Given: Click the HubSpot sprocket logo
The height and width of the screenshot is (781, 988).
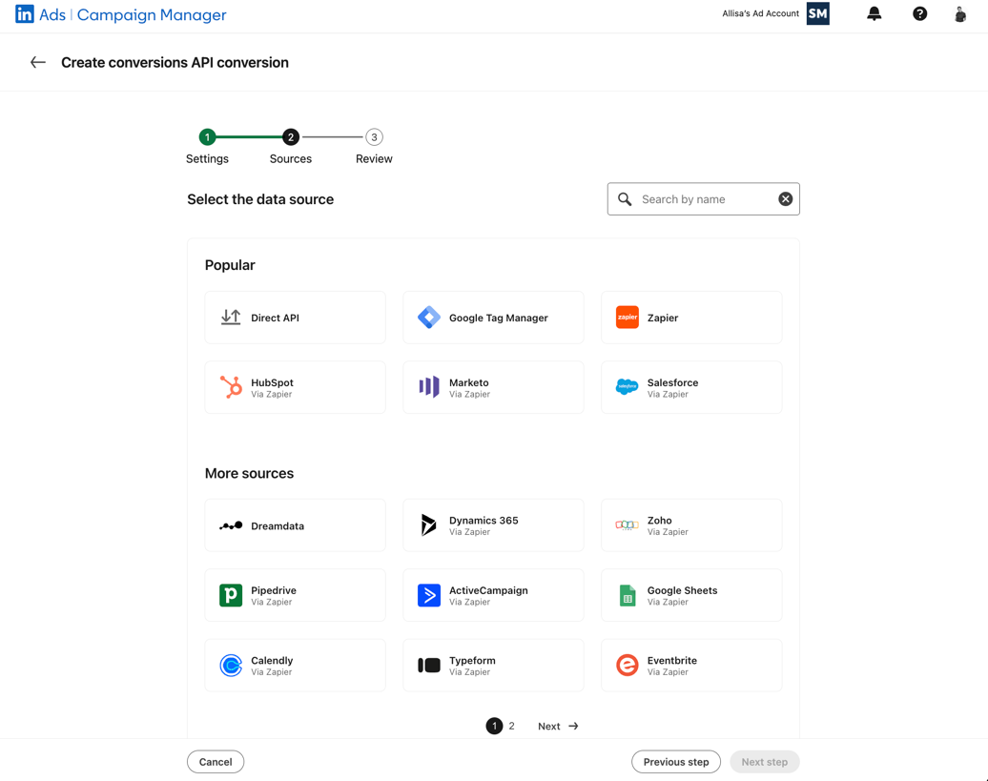Looking at the screenshot, I should coord(231,387).
